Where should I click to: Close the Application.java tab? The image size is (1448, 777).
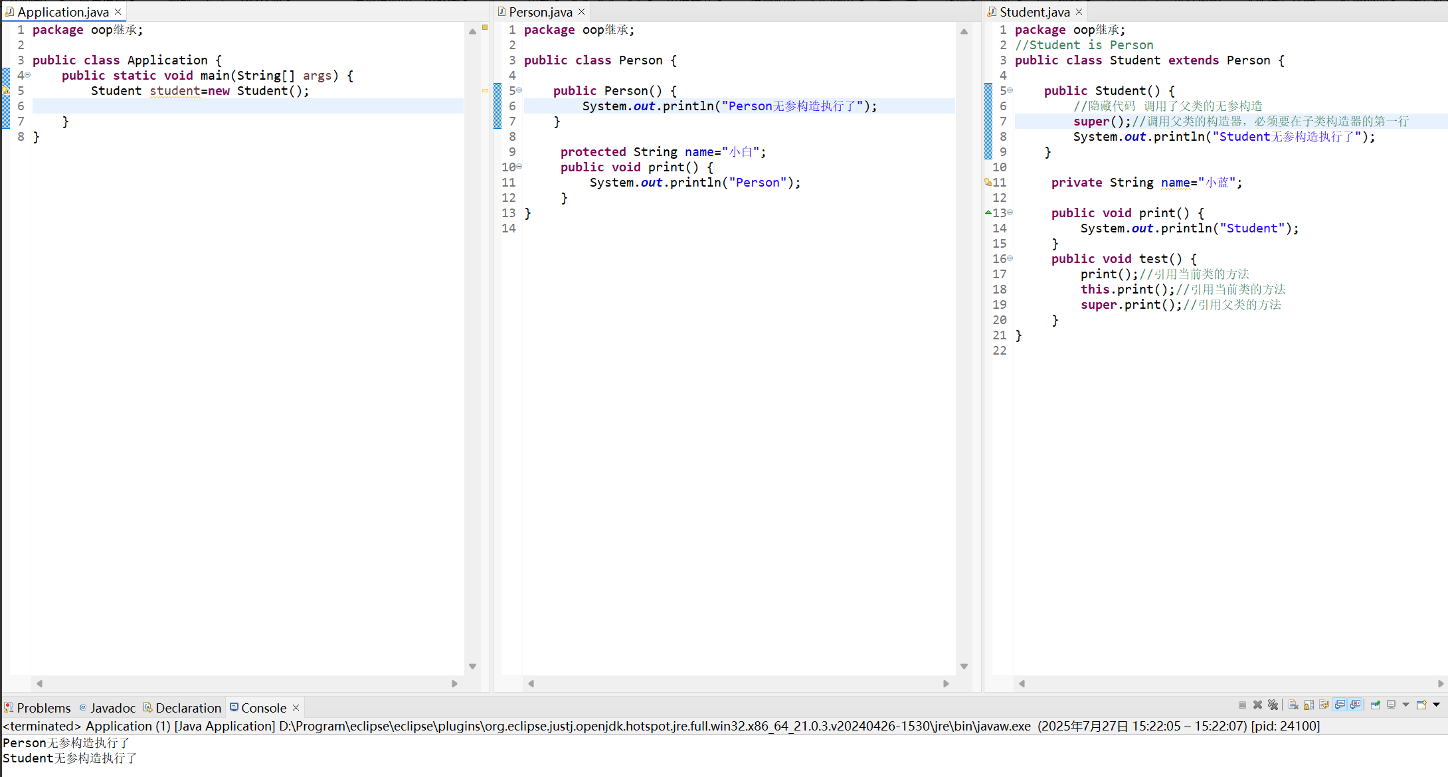[x=118, y=12]
